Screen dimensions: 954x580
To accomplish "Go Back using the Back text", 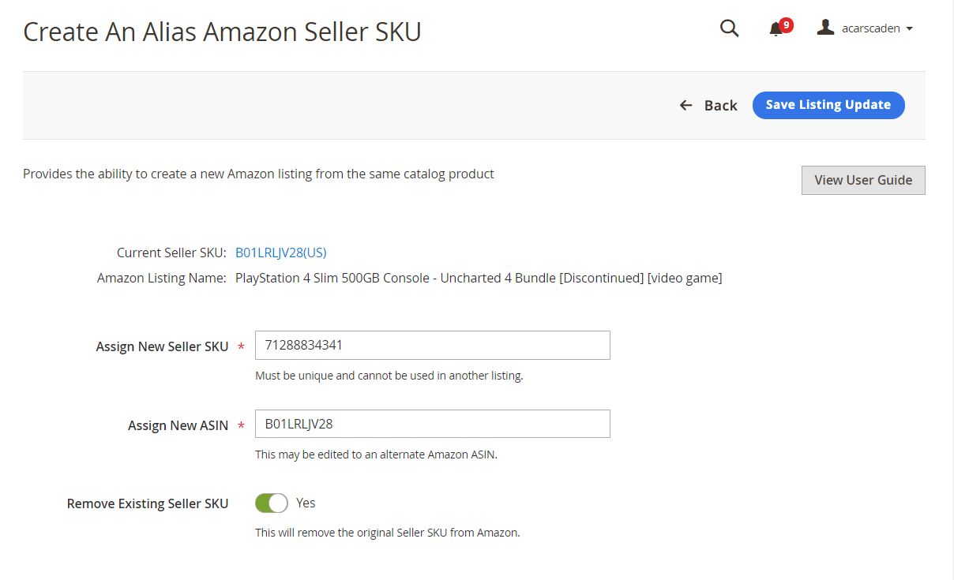I will [x=721, y=106].
